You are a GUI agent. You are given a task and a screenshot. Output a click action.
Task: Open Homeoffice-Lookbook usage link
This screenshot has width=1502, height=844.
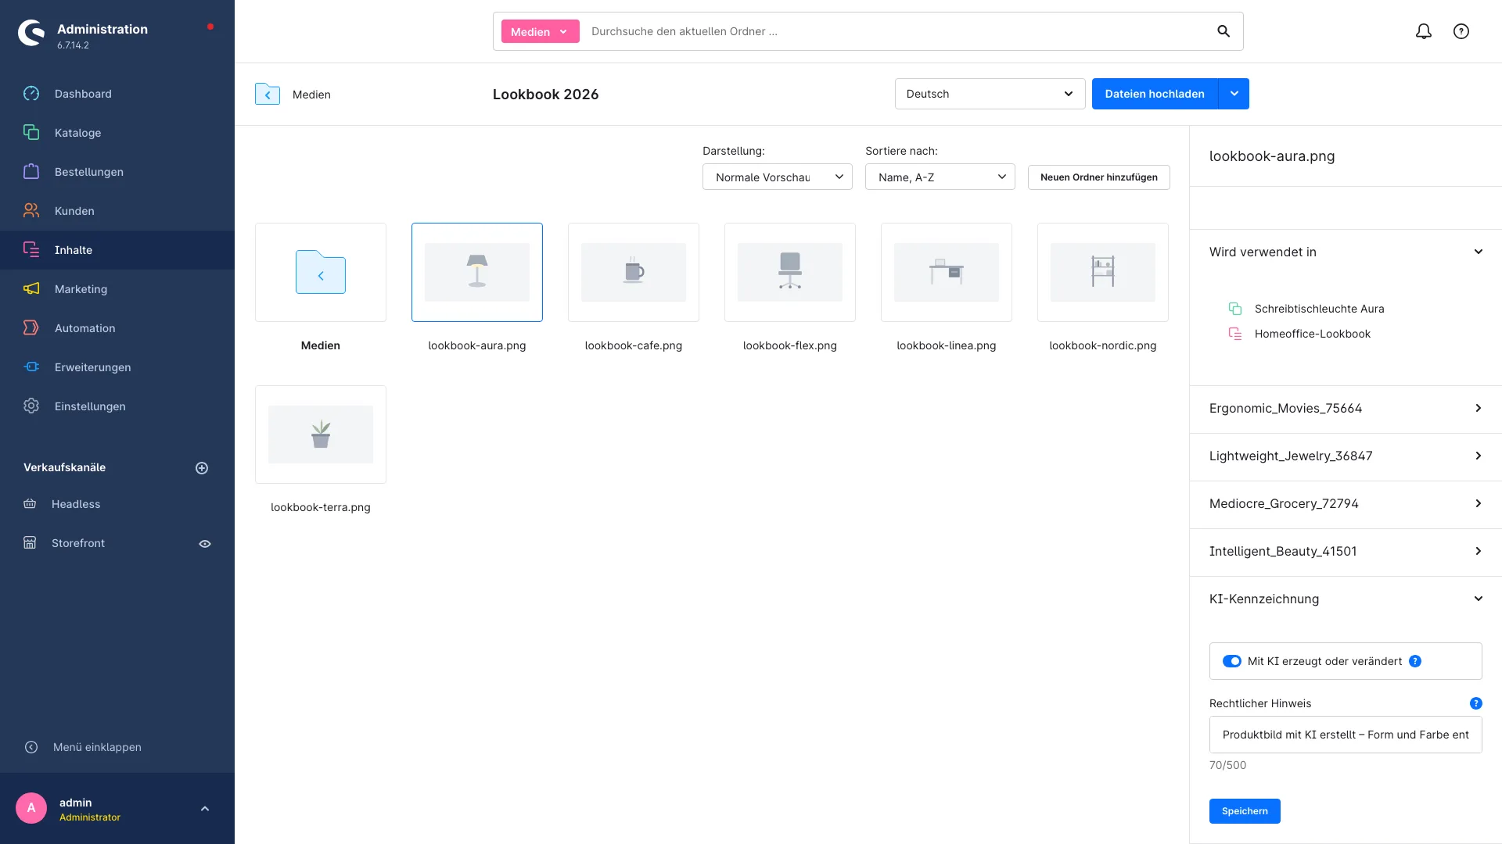[x=1313, y=334]
